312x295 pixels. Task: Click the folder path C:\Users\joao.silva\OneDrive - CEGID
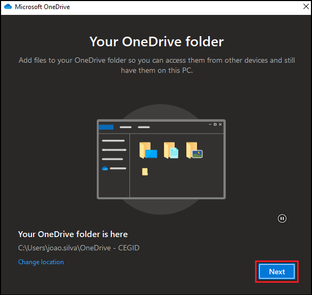coord(79,248)
